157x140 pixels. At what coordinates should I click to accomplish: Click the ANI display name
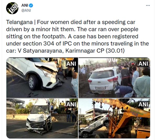point(25,5)
